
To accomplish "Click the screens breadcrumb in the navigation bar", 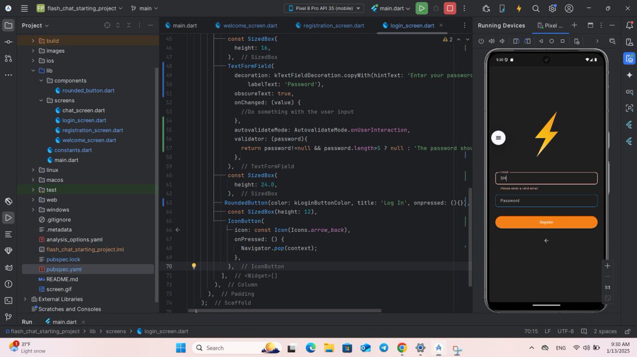I will (116, 331).
